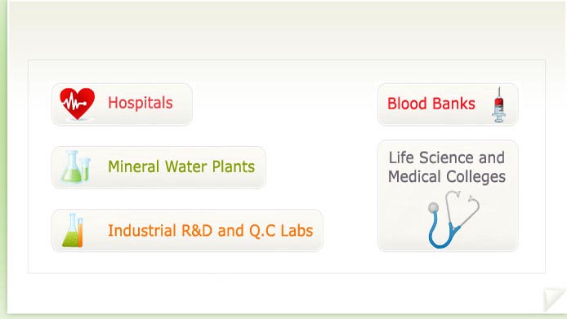Click the red heart heartbeat icon
Viewport: 567px width, 319px height.
pos(78,104)
